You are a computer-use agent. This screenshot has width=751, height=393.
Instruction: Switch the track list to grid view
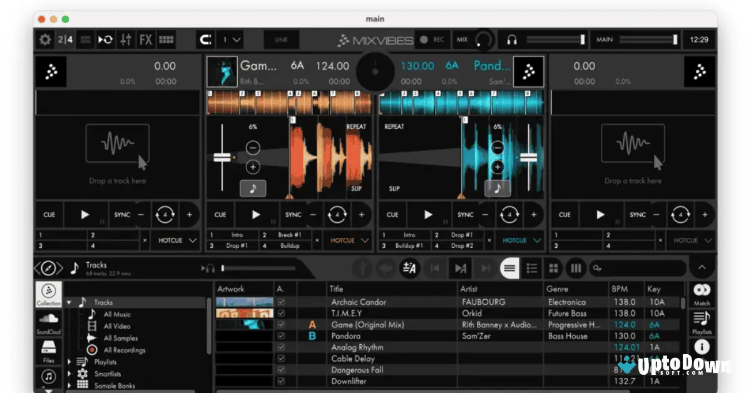coord(553,268)
